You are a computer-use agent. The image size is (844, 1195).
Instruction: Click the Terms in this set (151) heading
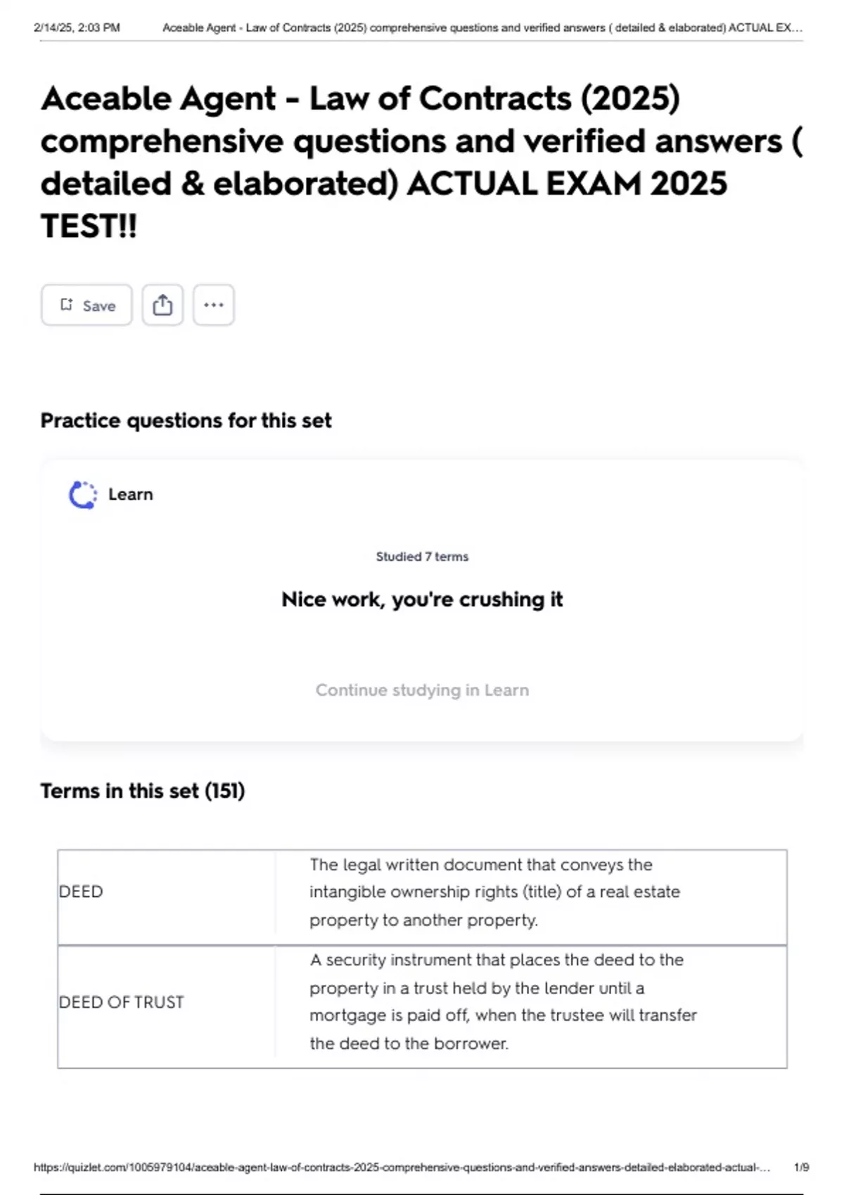tap(143, 791)
